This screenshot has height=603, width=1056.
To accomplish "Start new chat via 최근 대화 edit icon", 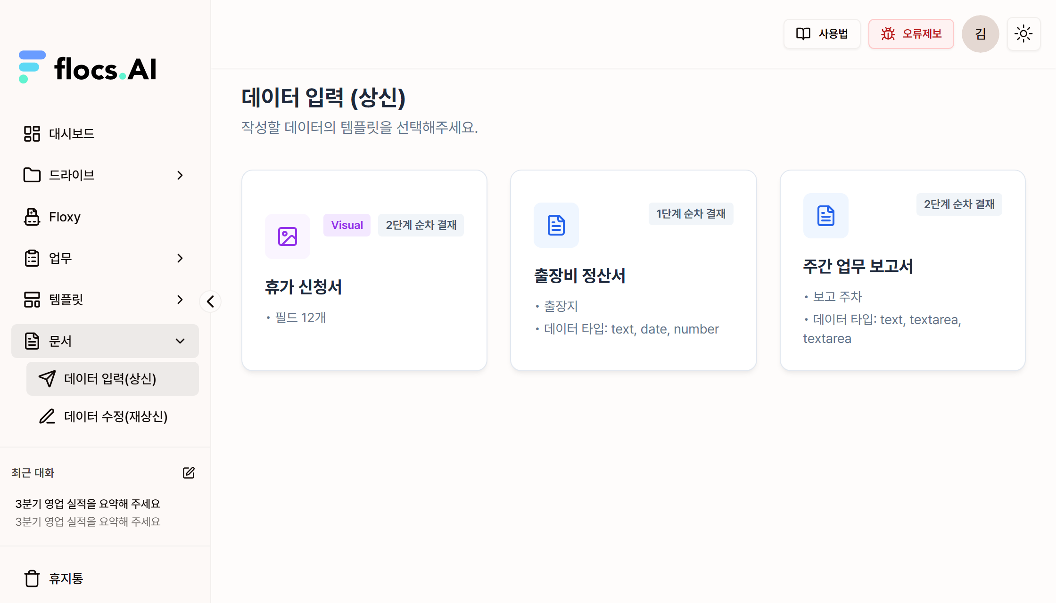I will [189, 473].
